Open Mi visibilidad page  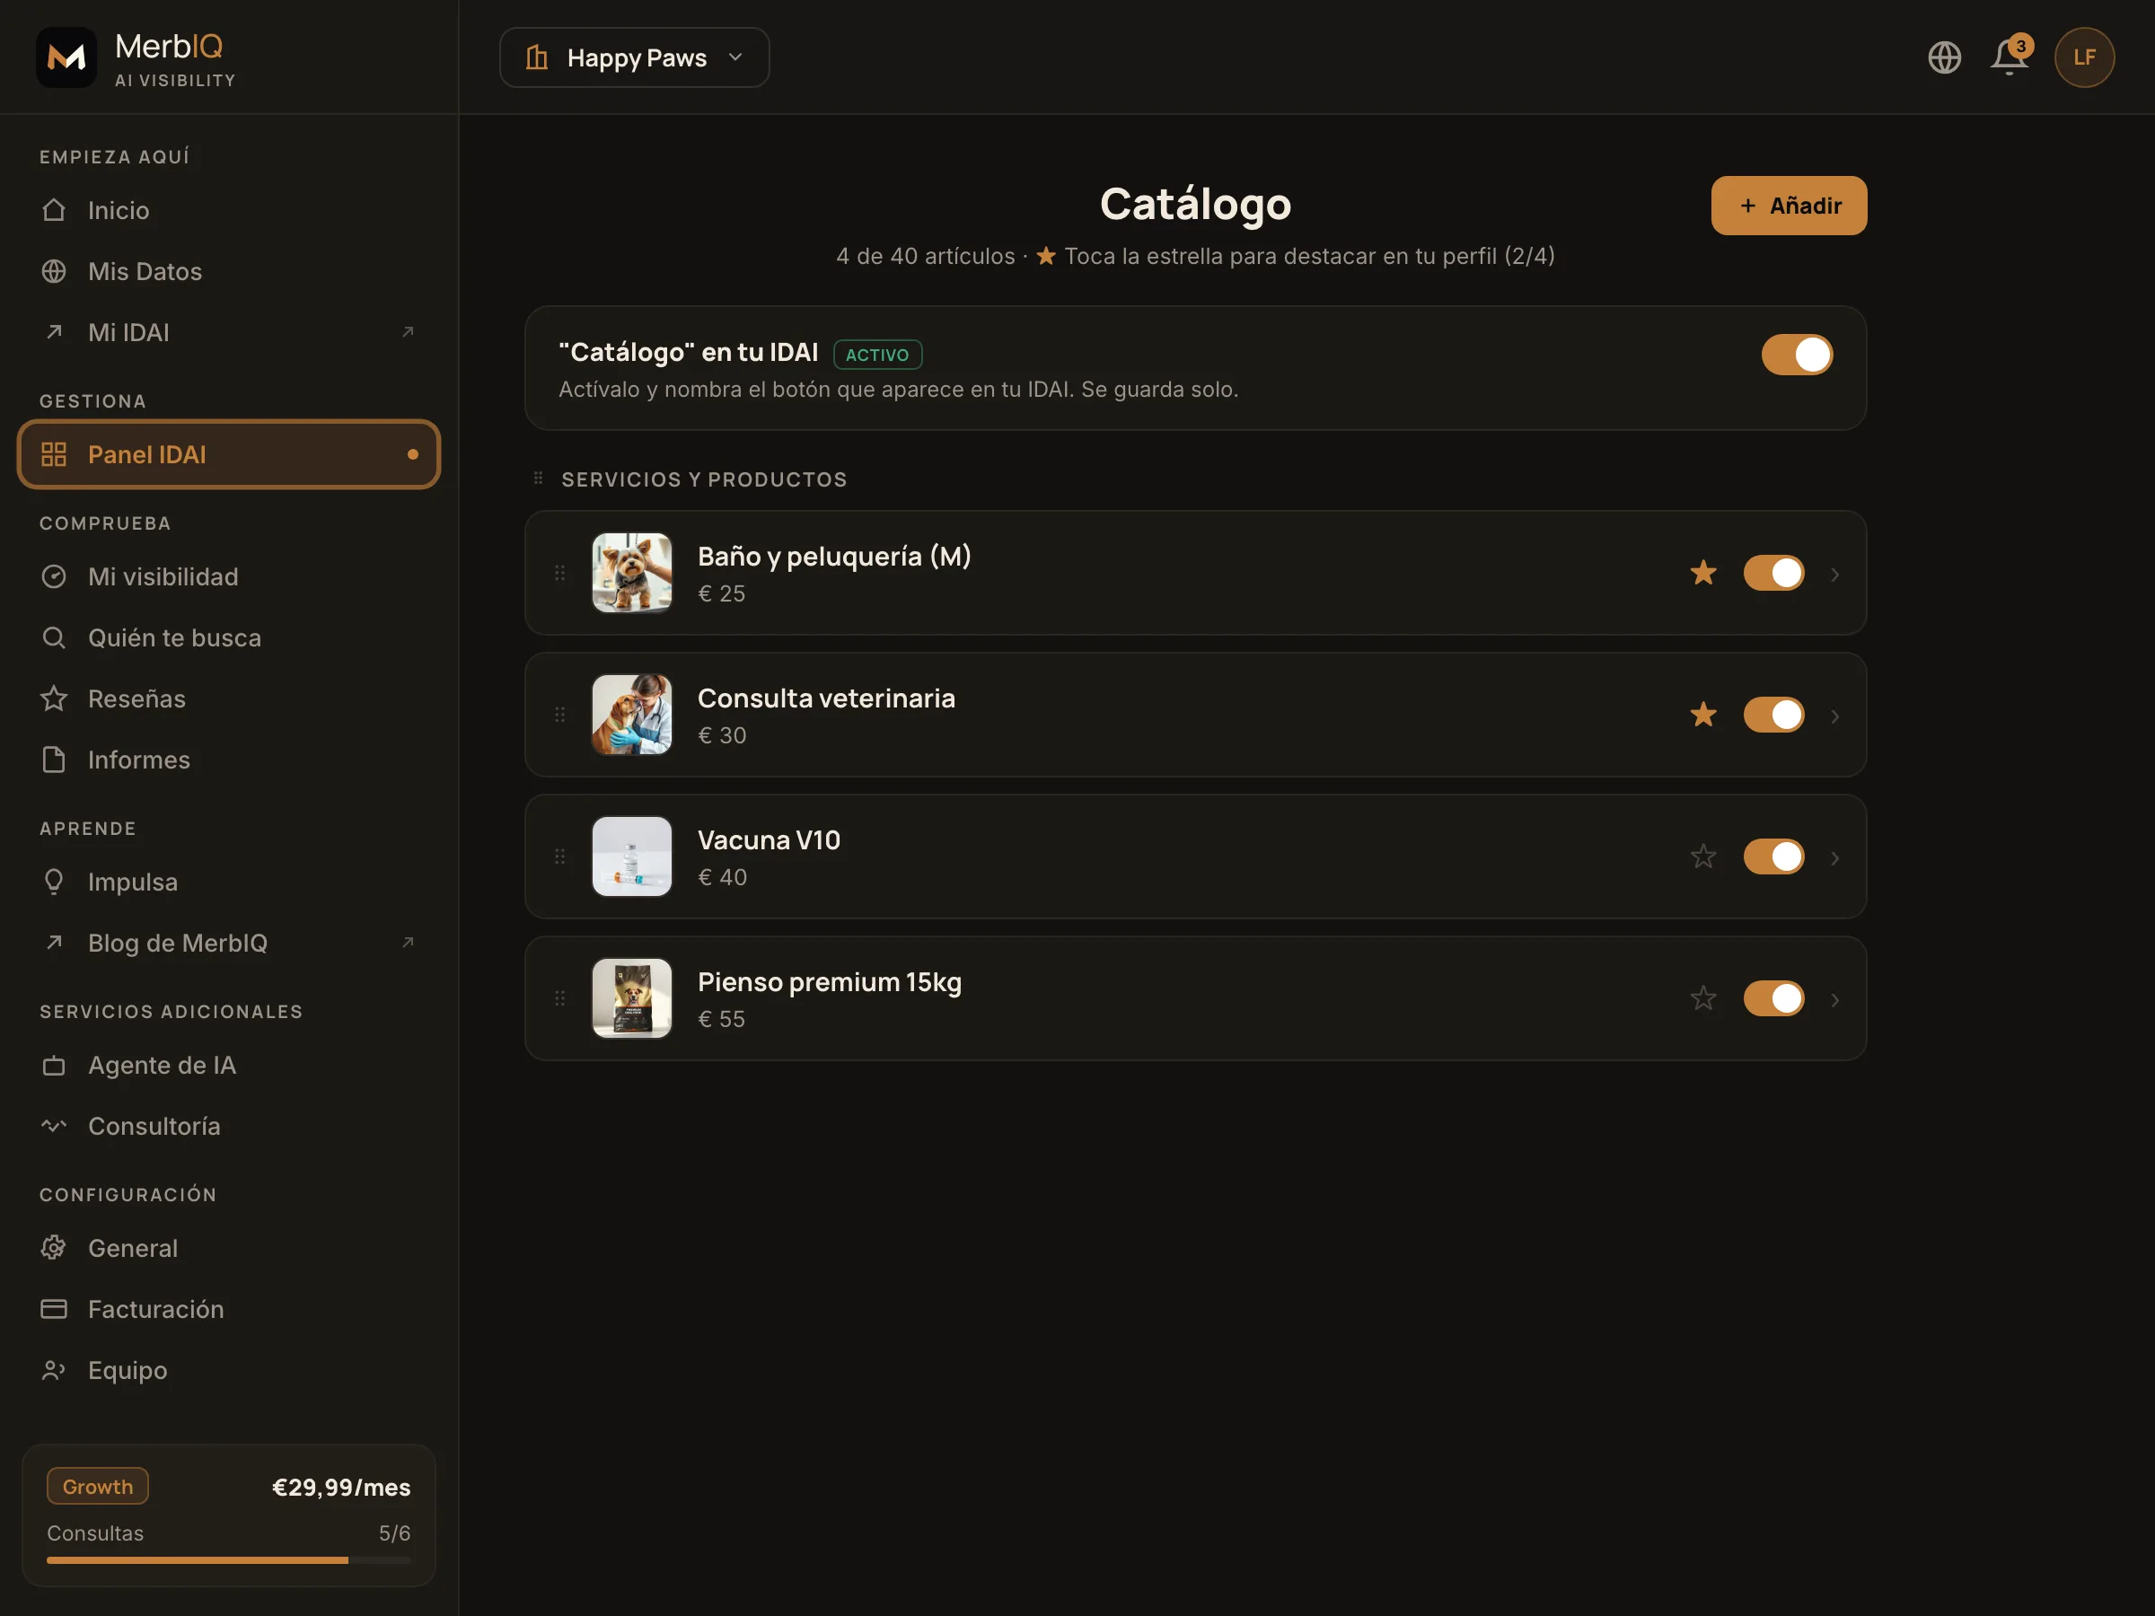tap(229, 576)
